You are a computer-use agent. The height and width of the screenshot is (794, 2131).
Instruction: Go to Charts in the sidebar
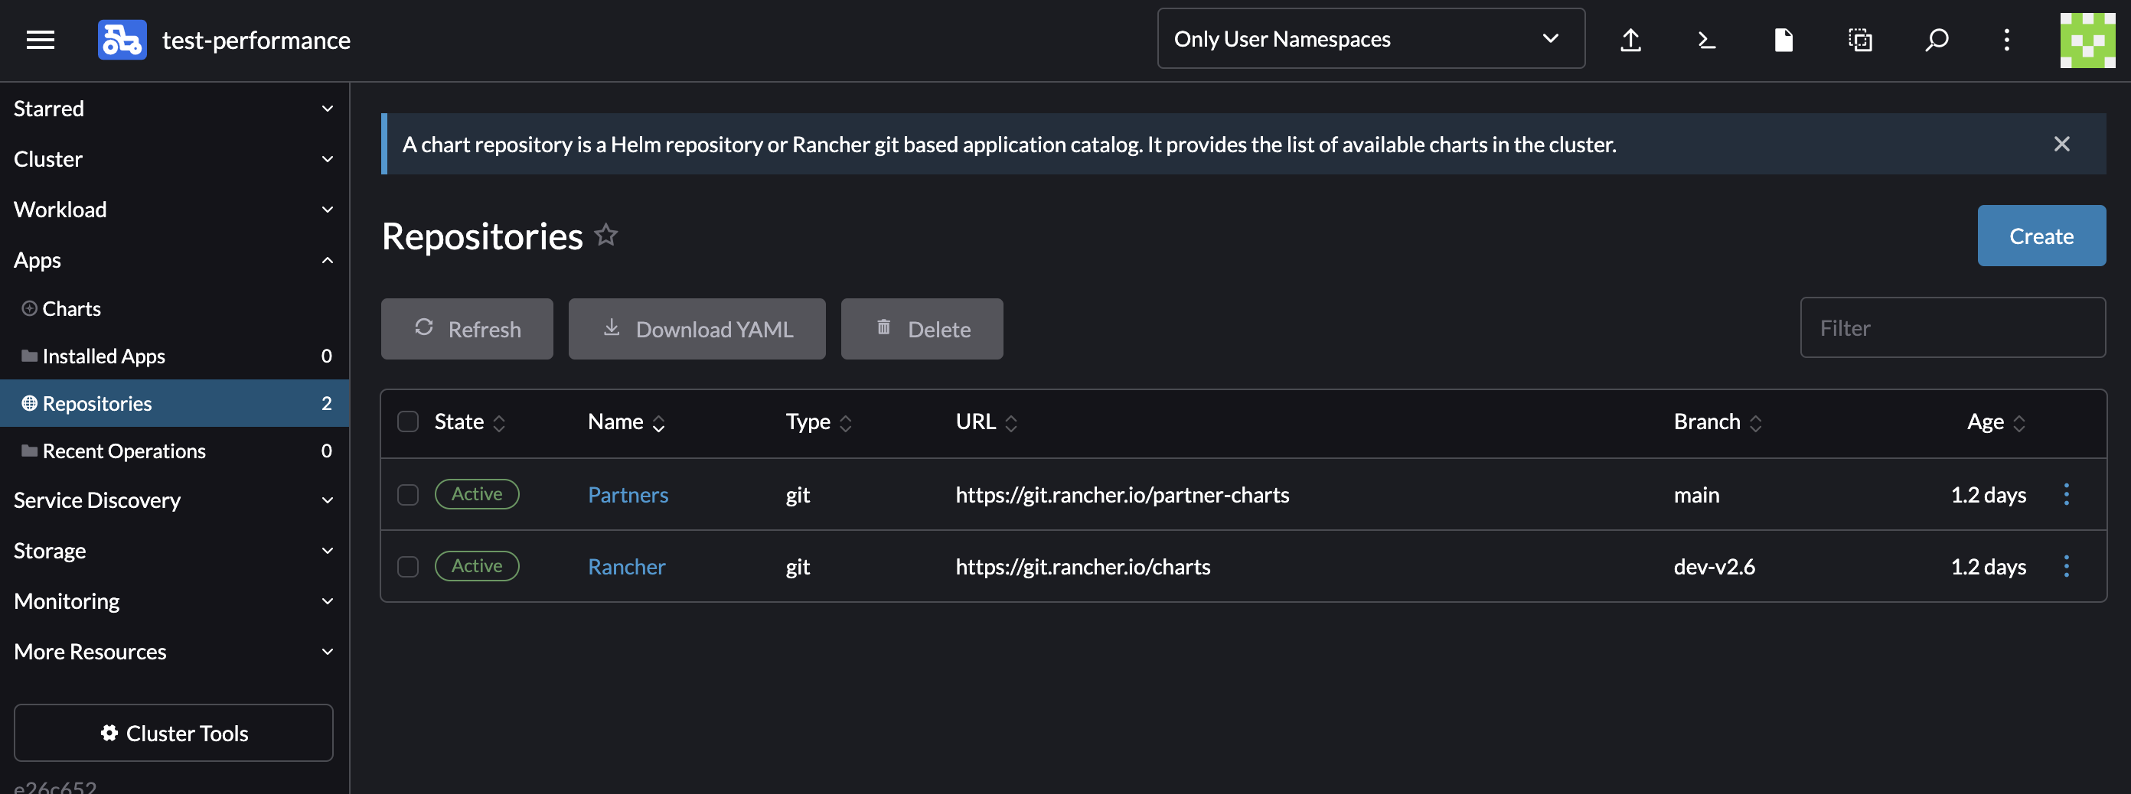click(72, 308)
